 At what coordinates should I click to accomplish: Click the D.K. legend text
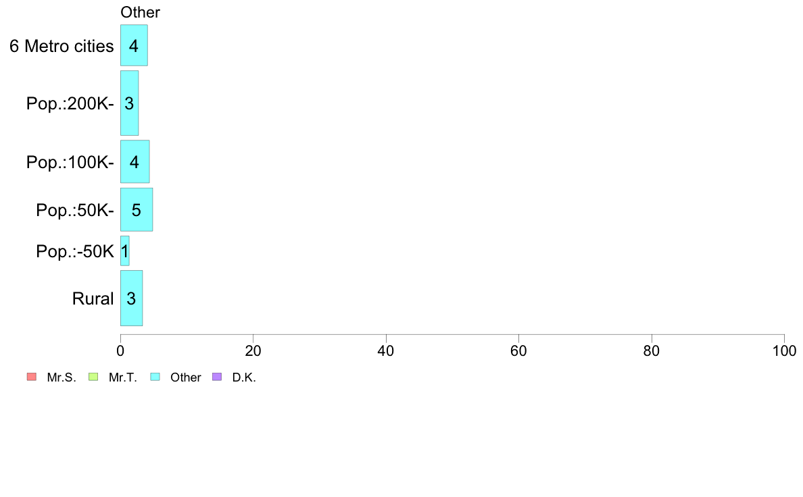point(244,377)
